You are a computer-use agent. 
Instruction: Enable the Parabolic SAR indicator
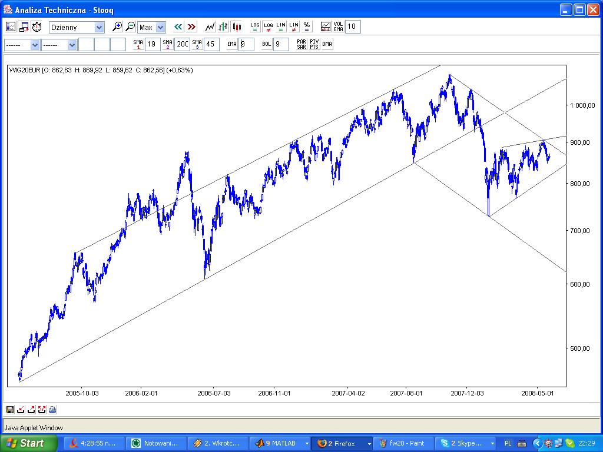pos(301,45)
